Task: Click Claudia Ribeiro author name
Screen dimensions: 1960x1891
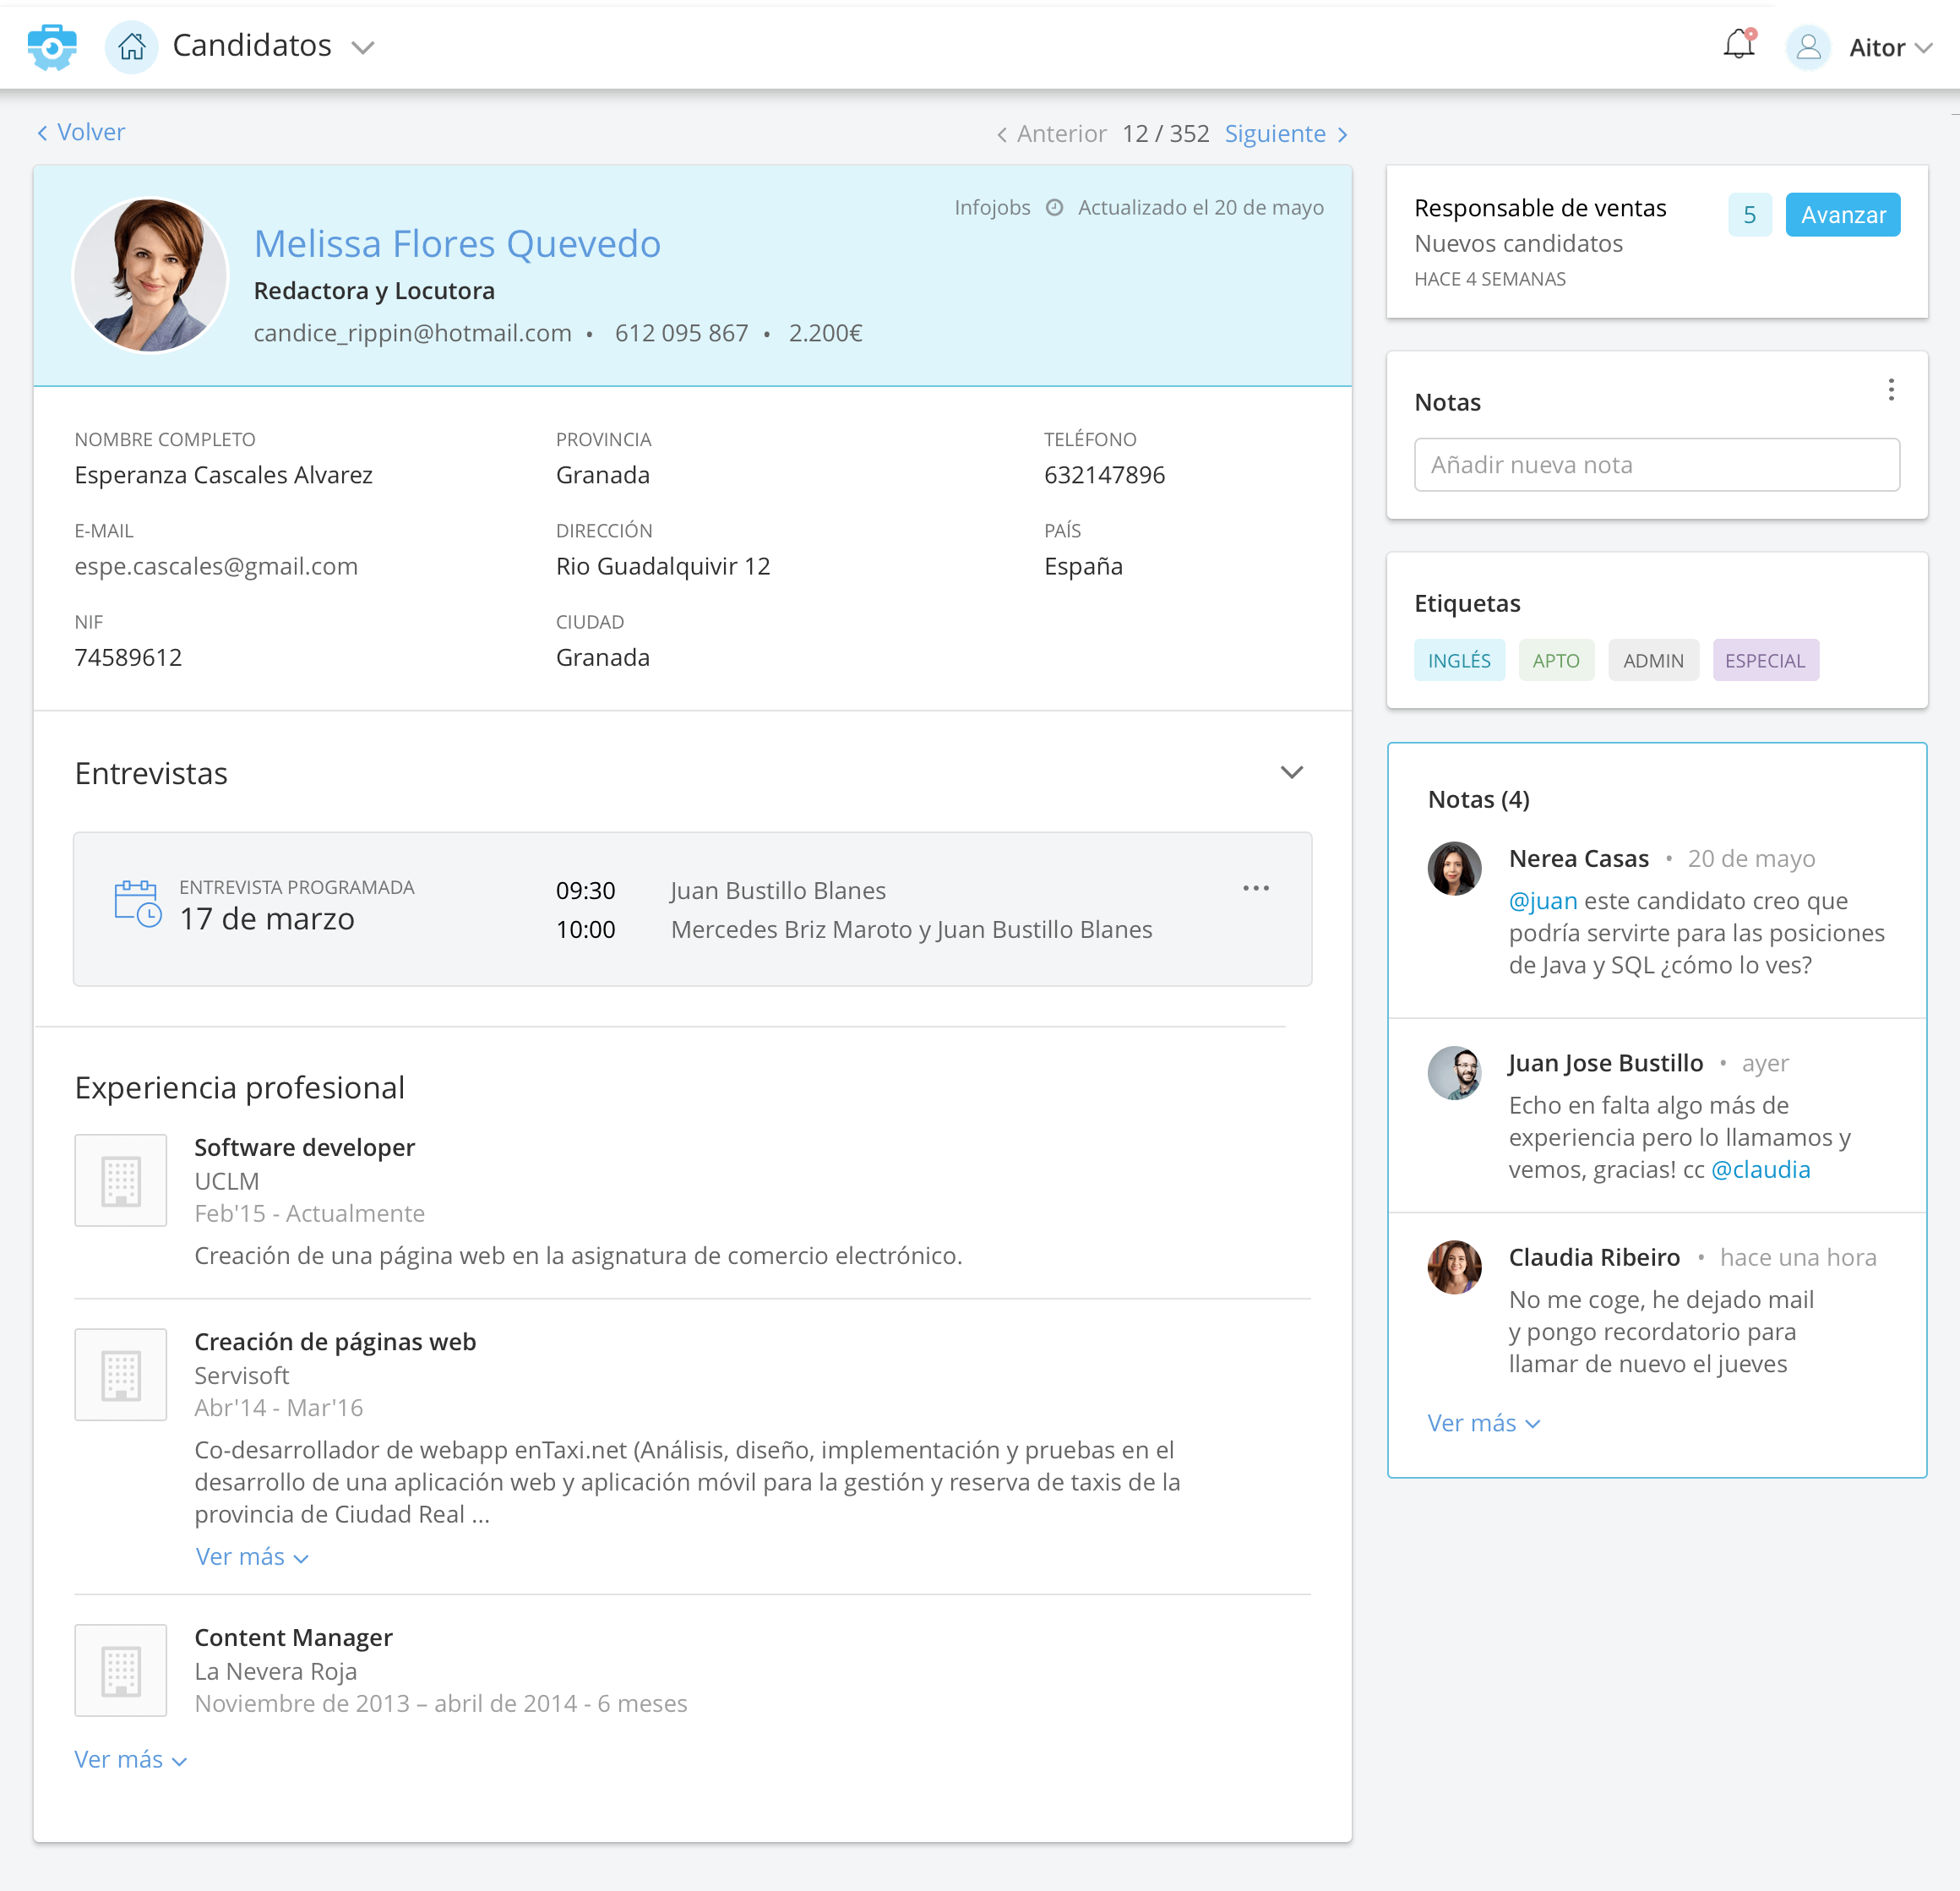Action: point(1593,1257)
